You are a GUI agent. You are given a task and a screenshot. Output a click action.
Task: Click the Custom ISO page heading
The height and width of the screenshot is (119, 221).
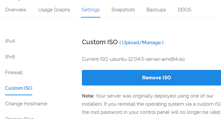(100, 42)
